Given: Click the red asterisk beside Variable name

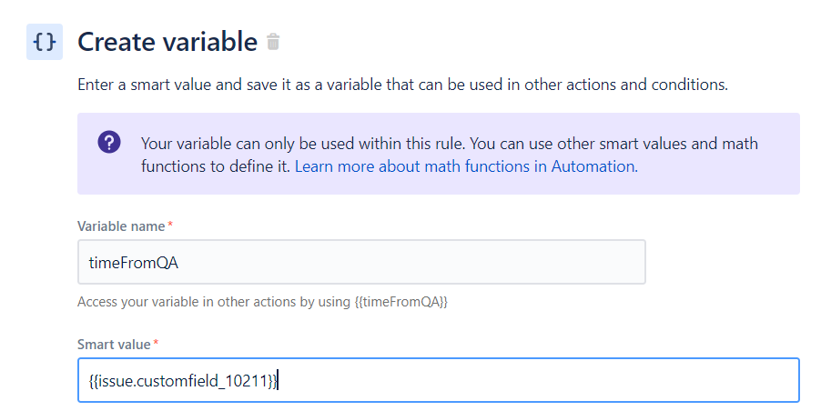Looking at the screenshot, I should (170, 225).
